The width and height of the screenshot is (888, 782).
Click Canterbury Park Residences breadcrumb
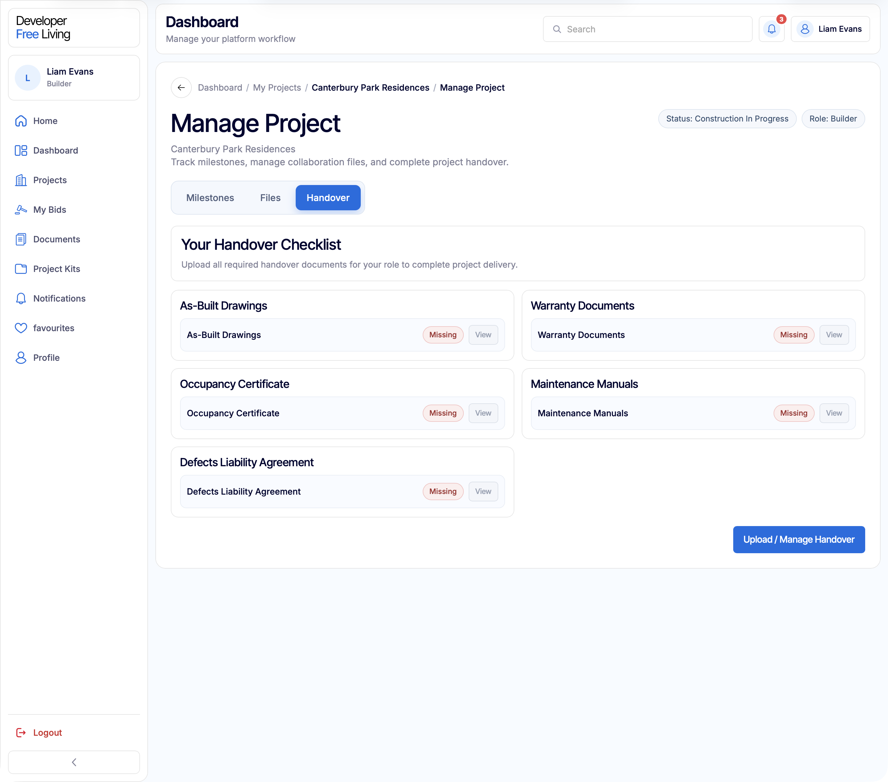[370, 88]
